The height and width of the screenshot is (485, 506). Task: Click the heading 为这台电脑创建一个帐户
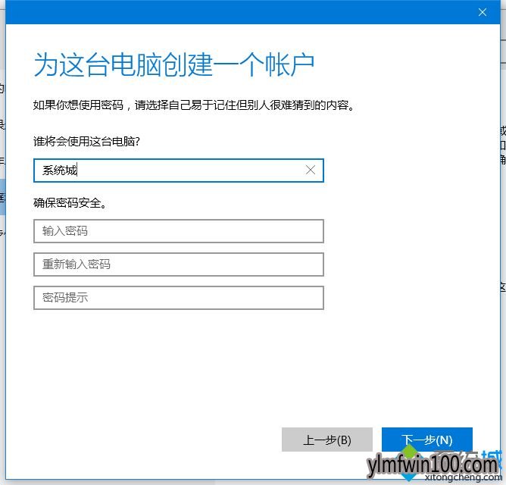(x=174, y=64)
